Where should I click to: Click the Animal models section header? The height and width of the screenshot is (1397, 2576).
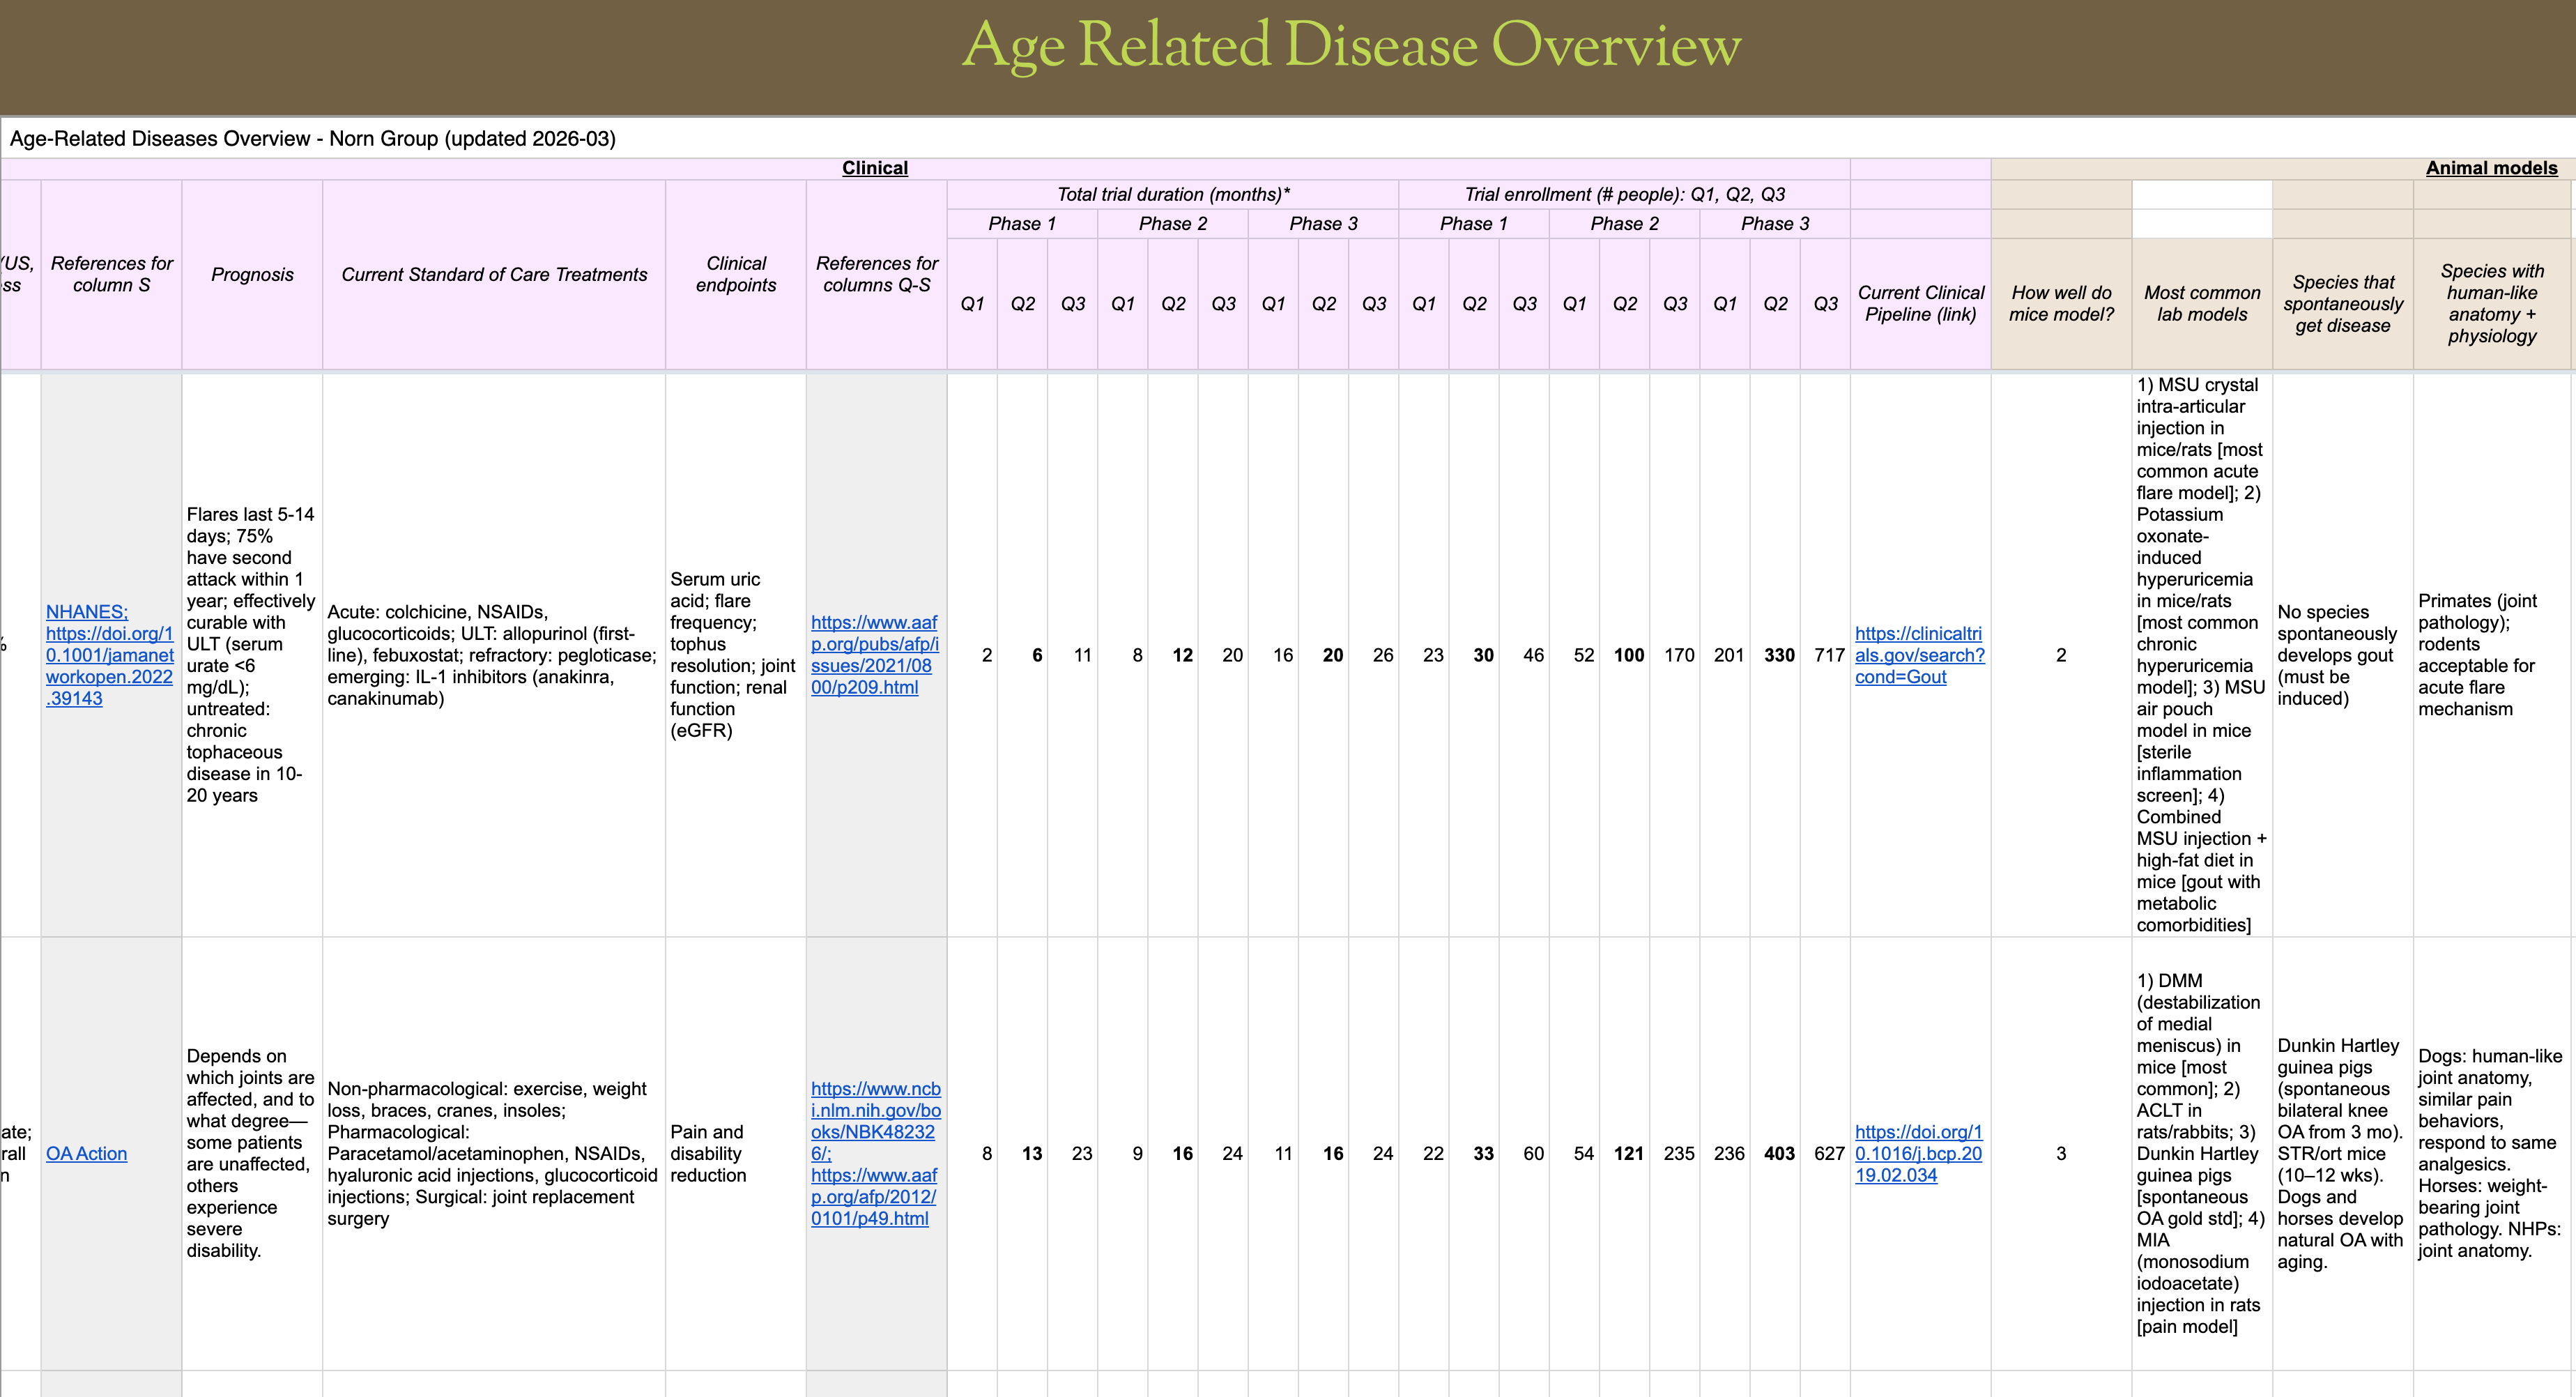pos(2490,168)
